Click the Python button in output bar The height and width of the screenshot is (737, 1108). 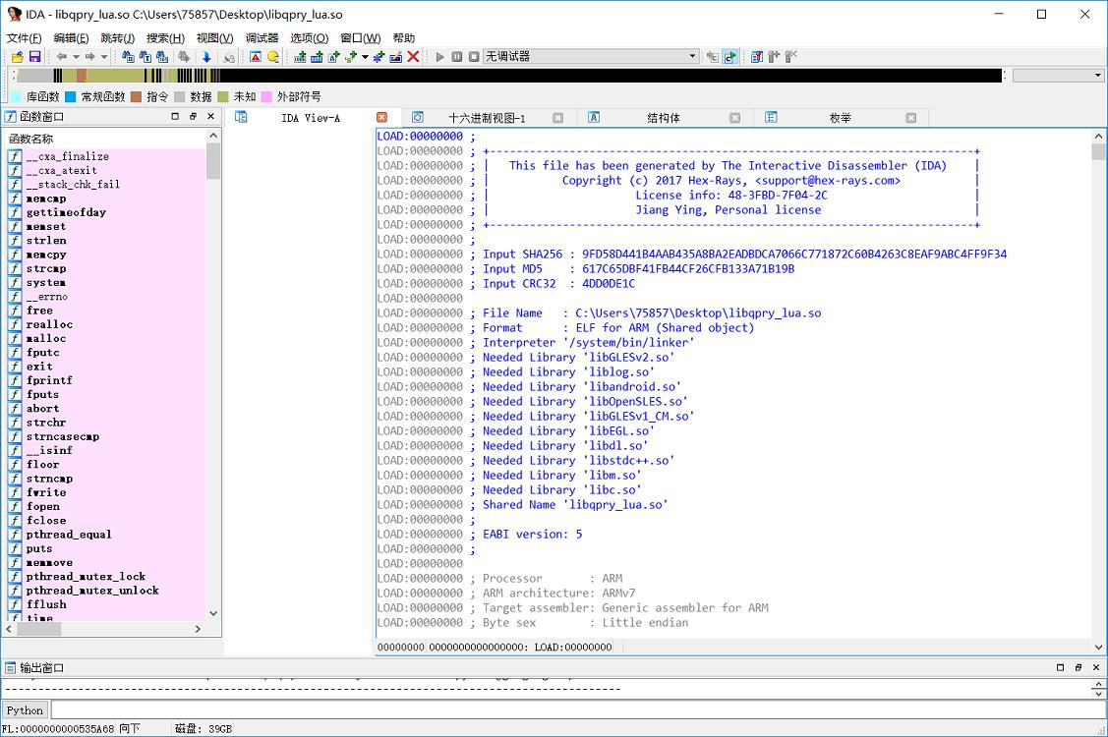click(25, 710)
